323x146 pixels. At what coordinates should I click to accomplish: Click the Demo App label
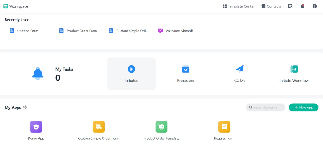(36, 138)
